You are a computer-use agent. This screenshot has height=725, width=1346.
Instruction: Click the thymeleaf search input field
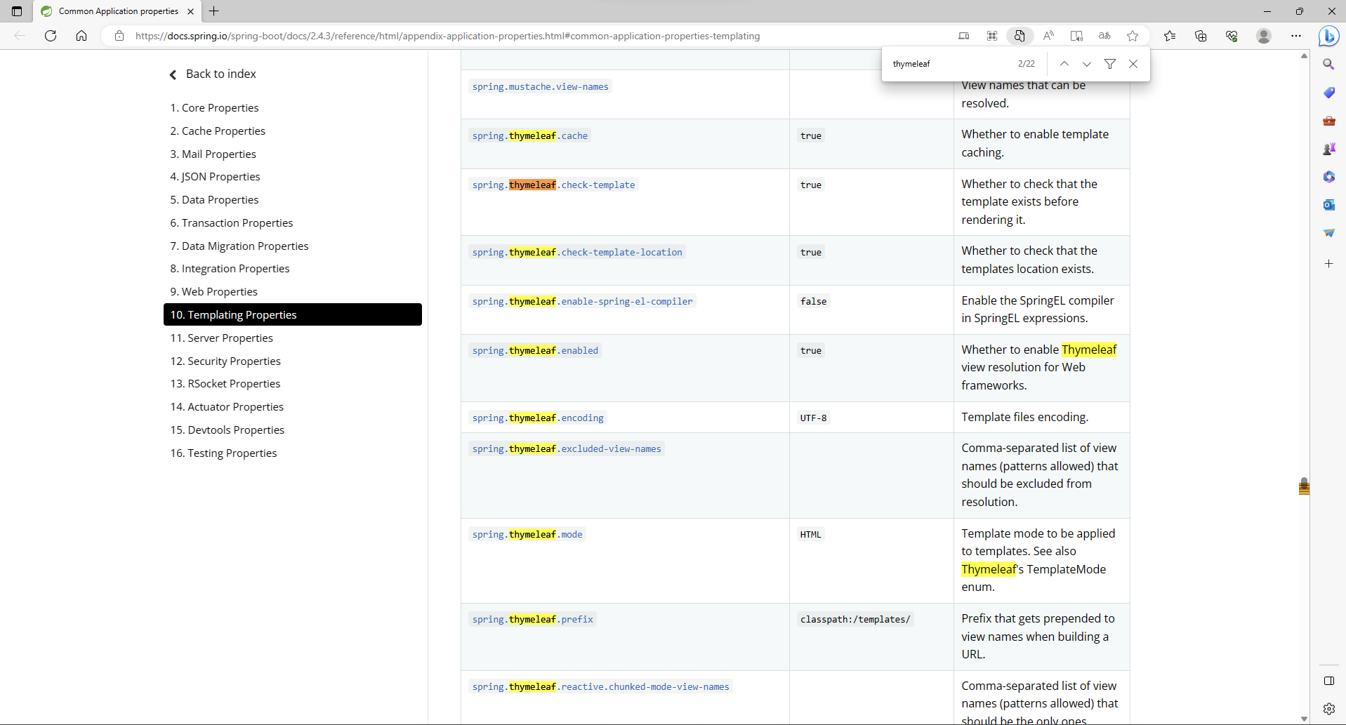[948, 64]
